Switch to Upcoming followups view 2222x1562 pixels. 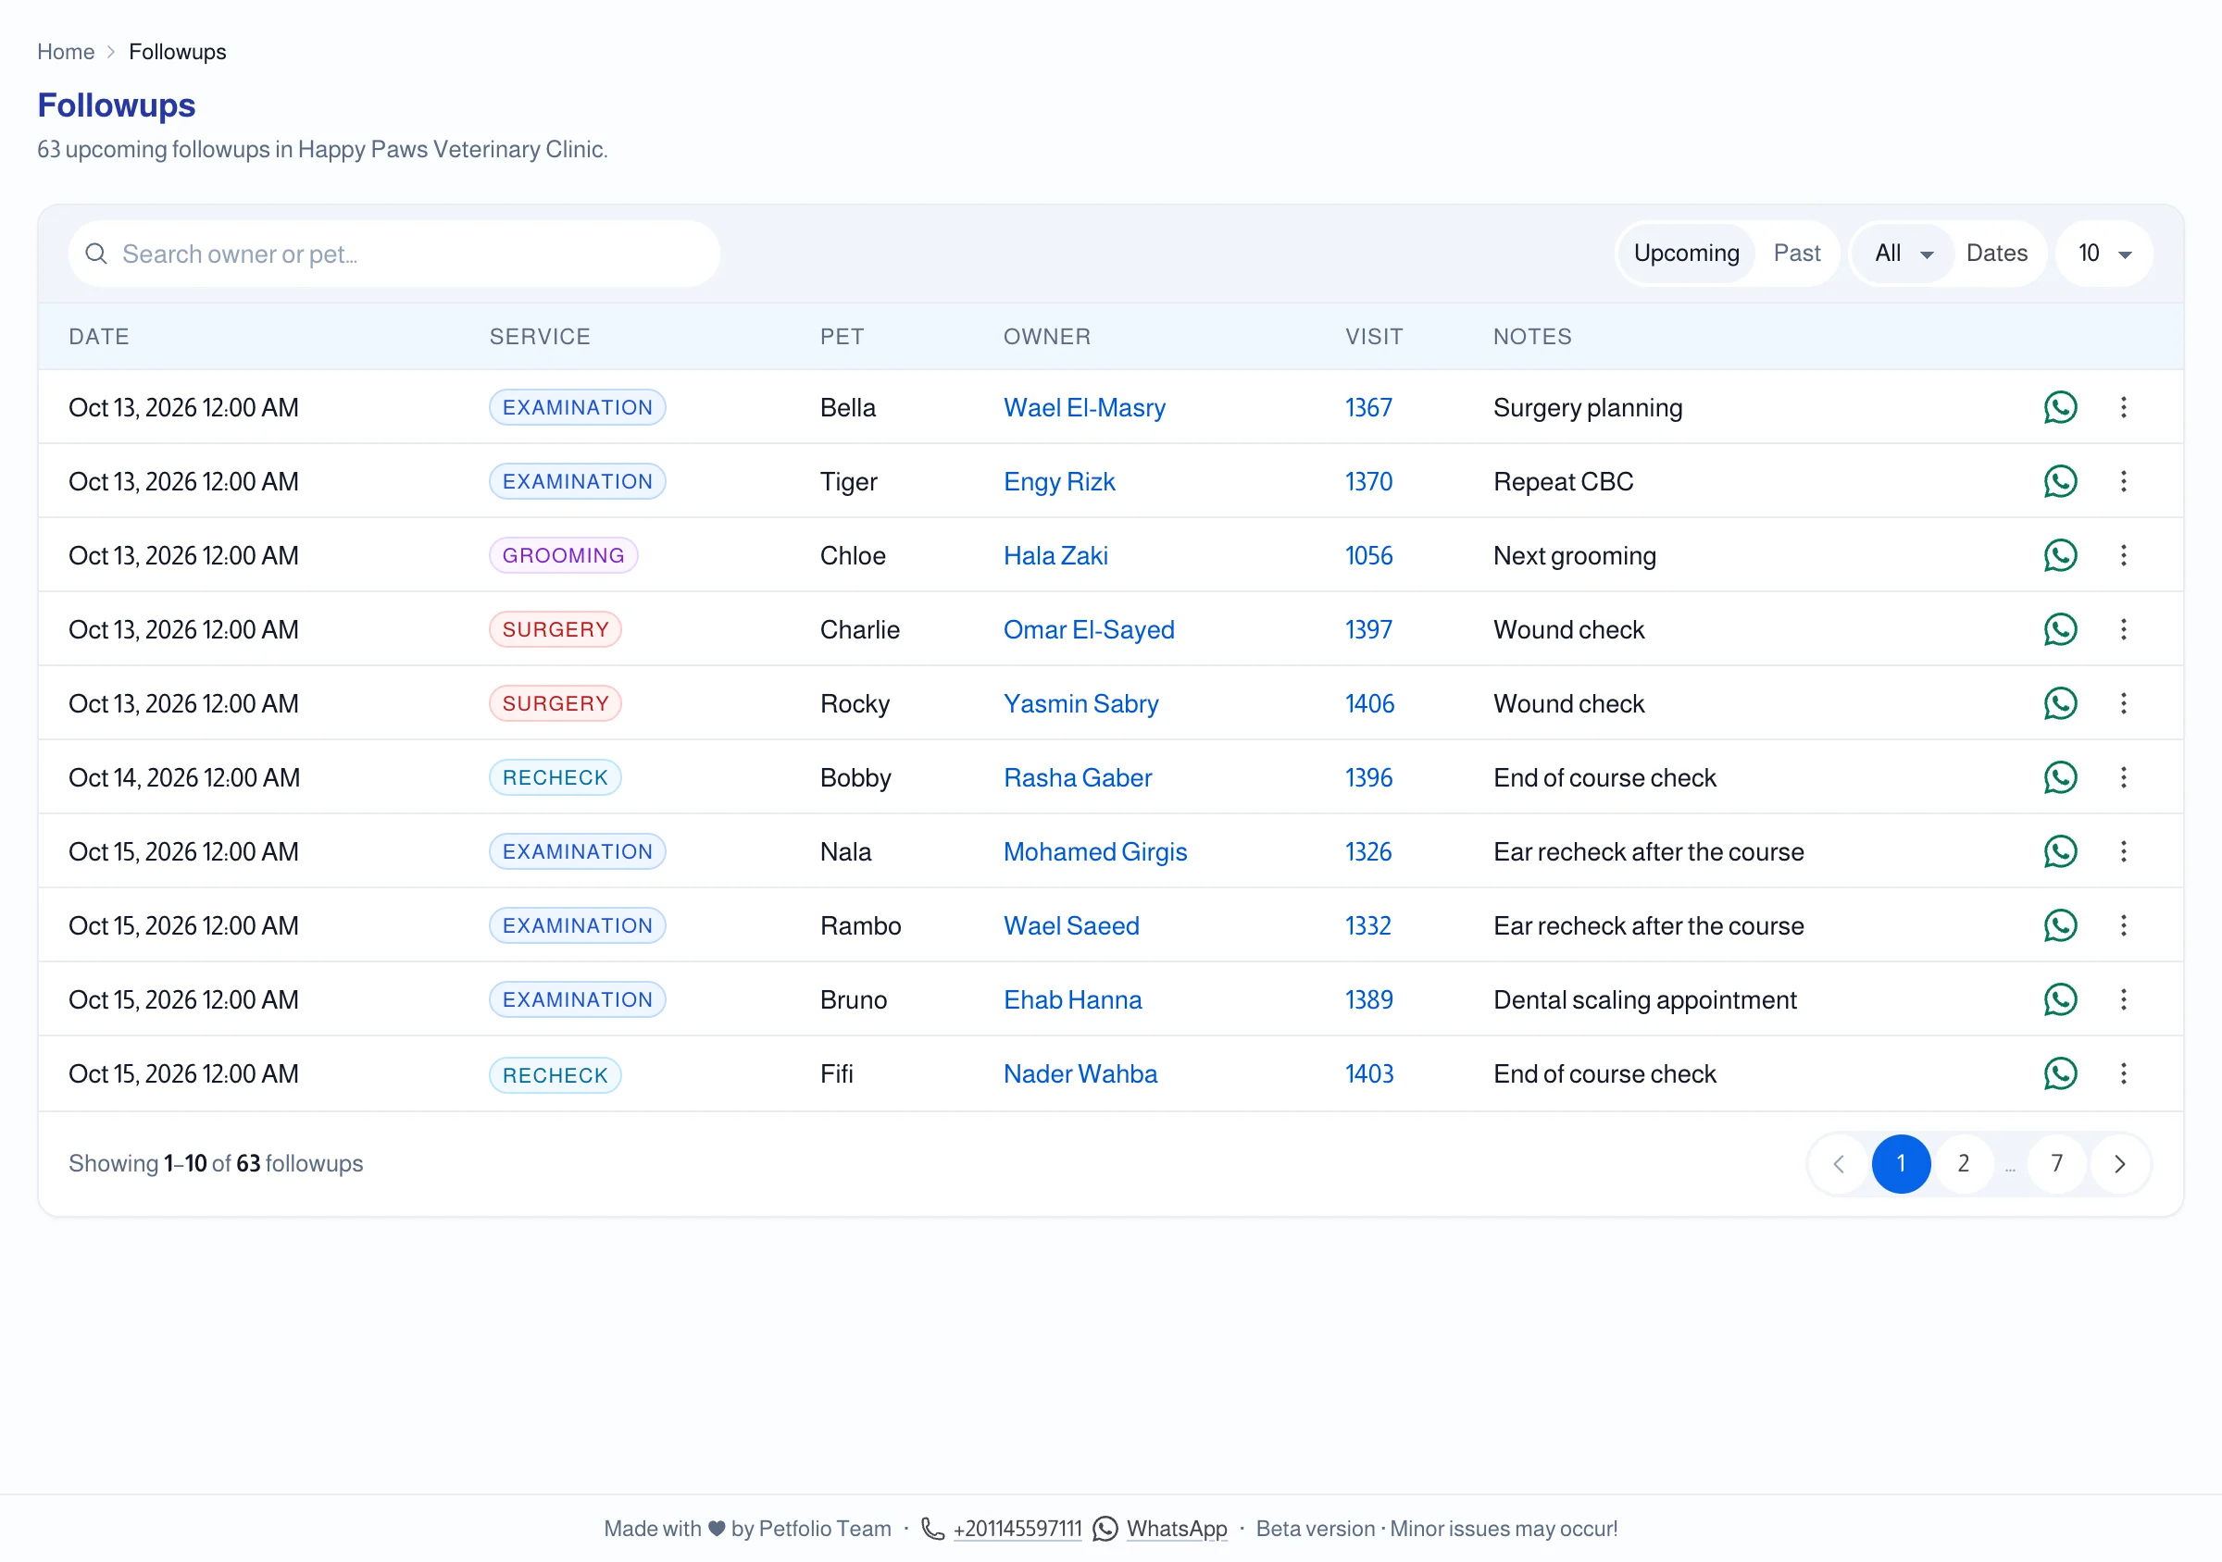(x=1686, y=254)
